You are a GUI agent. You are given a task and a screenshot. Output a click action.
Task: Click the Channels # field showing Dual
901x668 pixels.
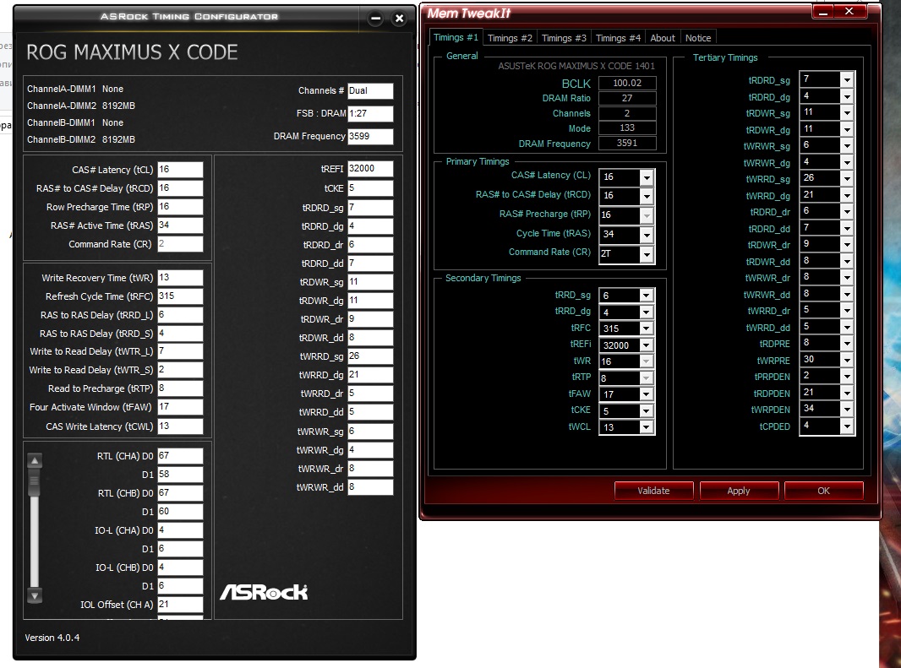pos(370,90)
